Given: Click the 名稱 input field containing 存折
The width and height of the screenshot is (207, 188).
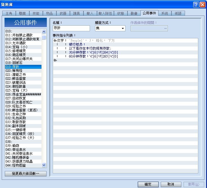Looking at the screenshot, I should (71, 28).
